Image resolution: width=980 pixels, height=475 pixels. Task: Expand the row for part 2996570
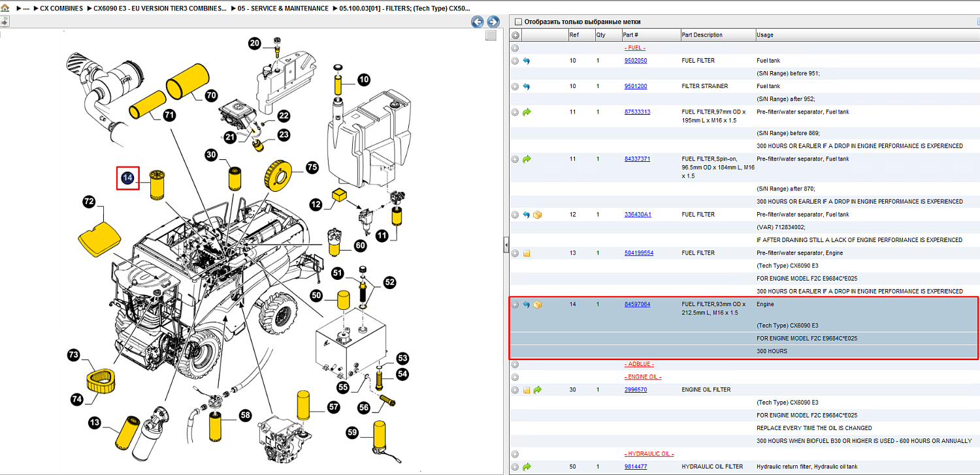[515, 390]
